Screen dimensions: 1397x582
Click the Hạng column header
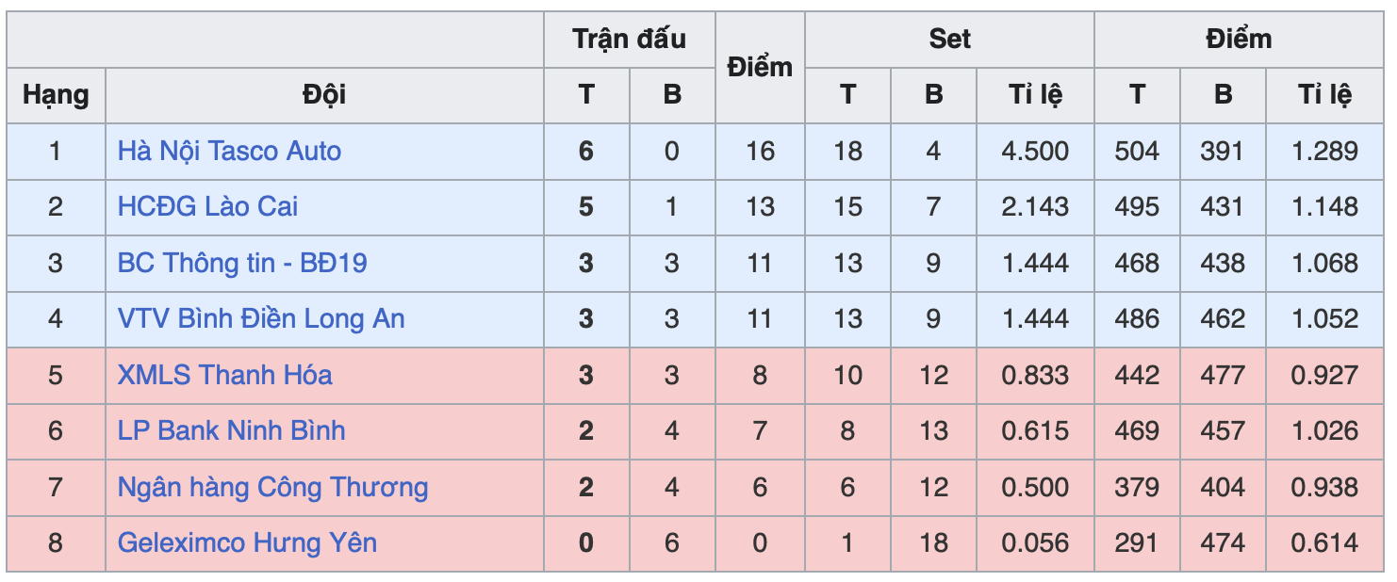56,94
